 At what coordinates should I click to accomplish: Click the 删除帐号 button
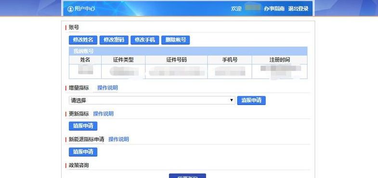(175, 40)
